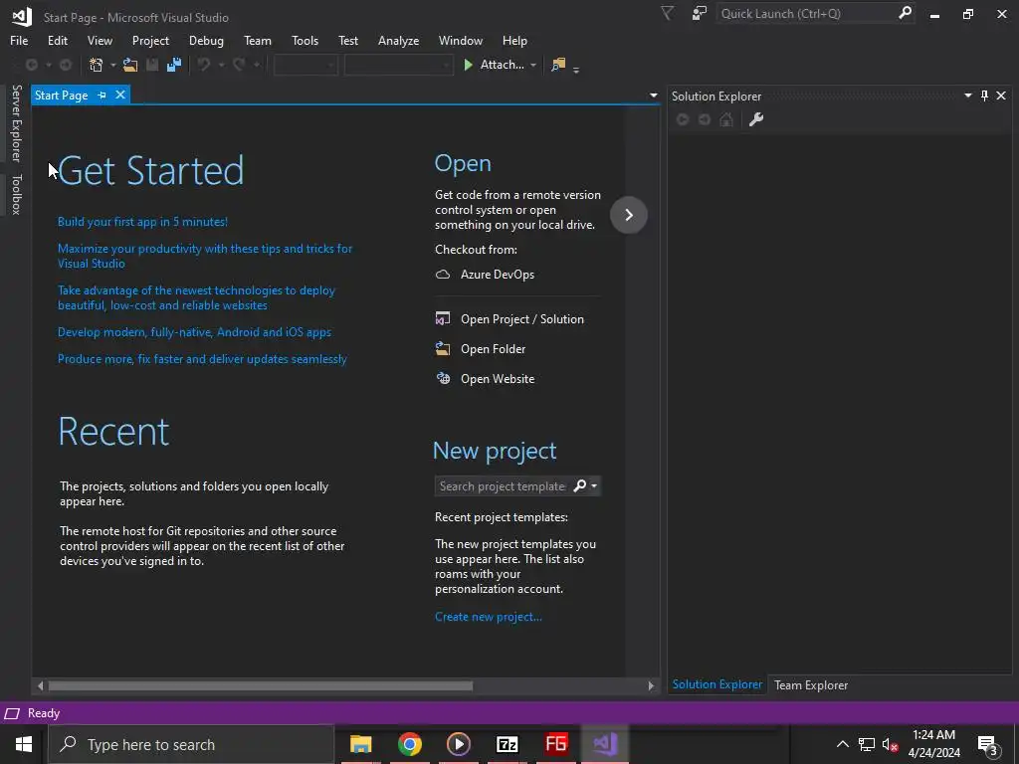Expand the Attach dropdown arrow
1019x764 pixels.
[533, 65]
